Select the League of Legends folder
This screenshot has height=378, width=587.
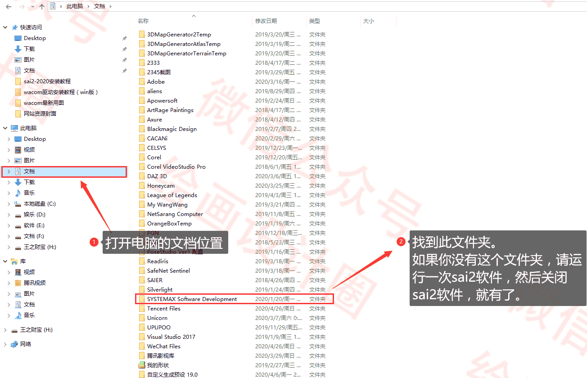click(x=172, y=195)
